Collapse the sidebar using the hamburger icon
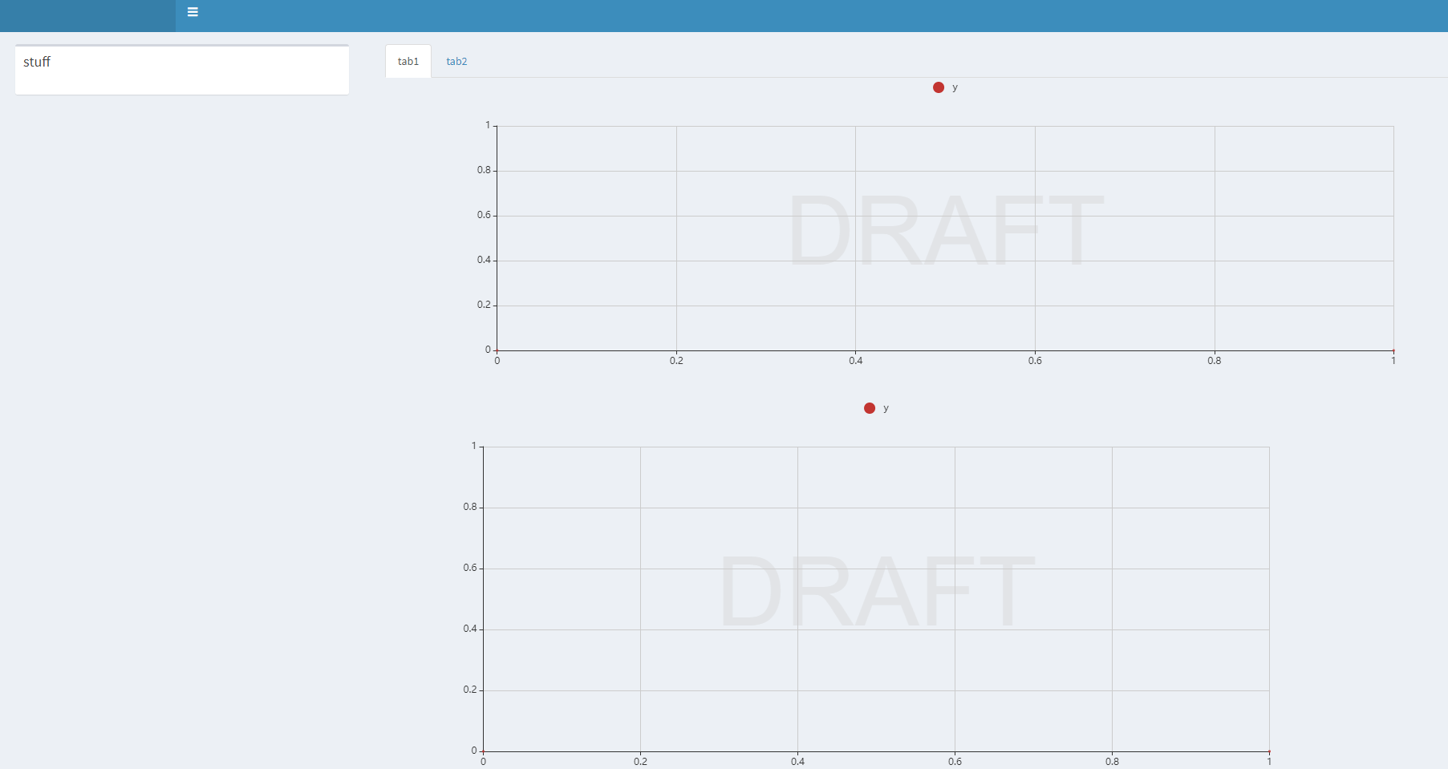The image size is (1448, 769). pyautogui.click(x=192, y=12)
